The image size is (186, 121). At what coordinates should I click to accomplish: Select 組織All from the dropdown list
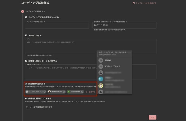point(114,60)
